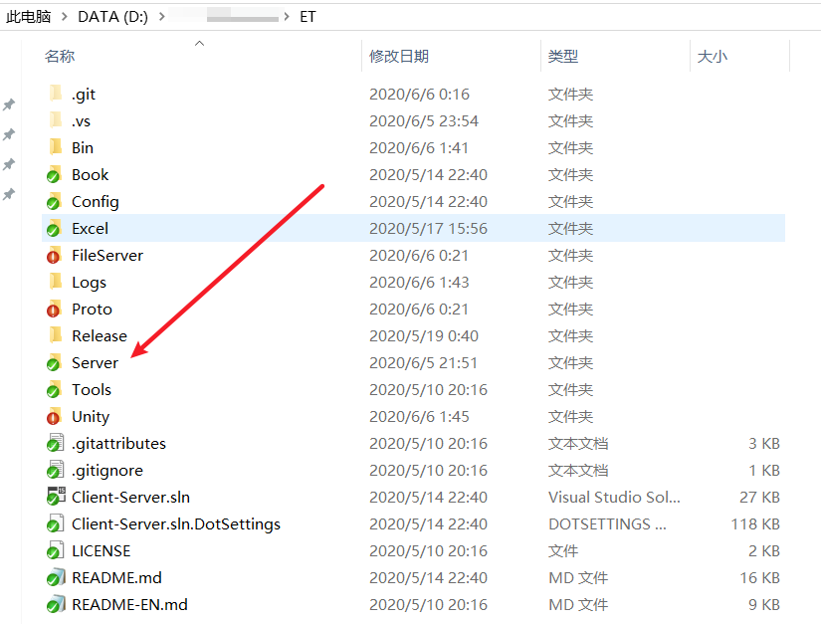
Task: Click the date 2020/5/17 15:56 of Excel
Action: (x=428, y=228)
